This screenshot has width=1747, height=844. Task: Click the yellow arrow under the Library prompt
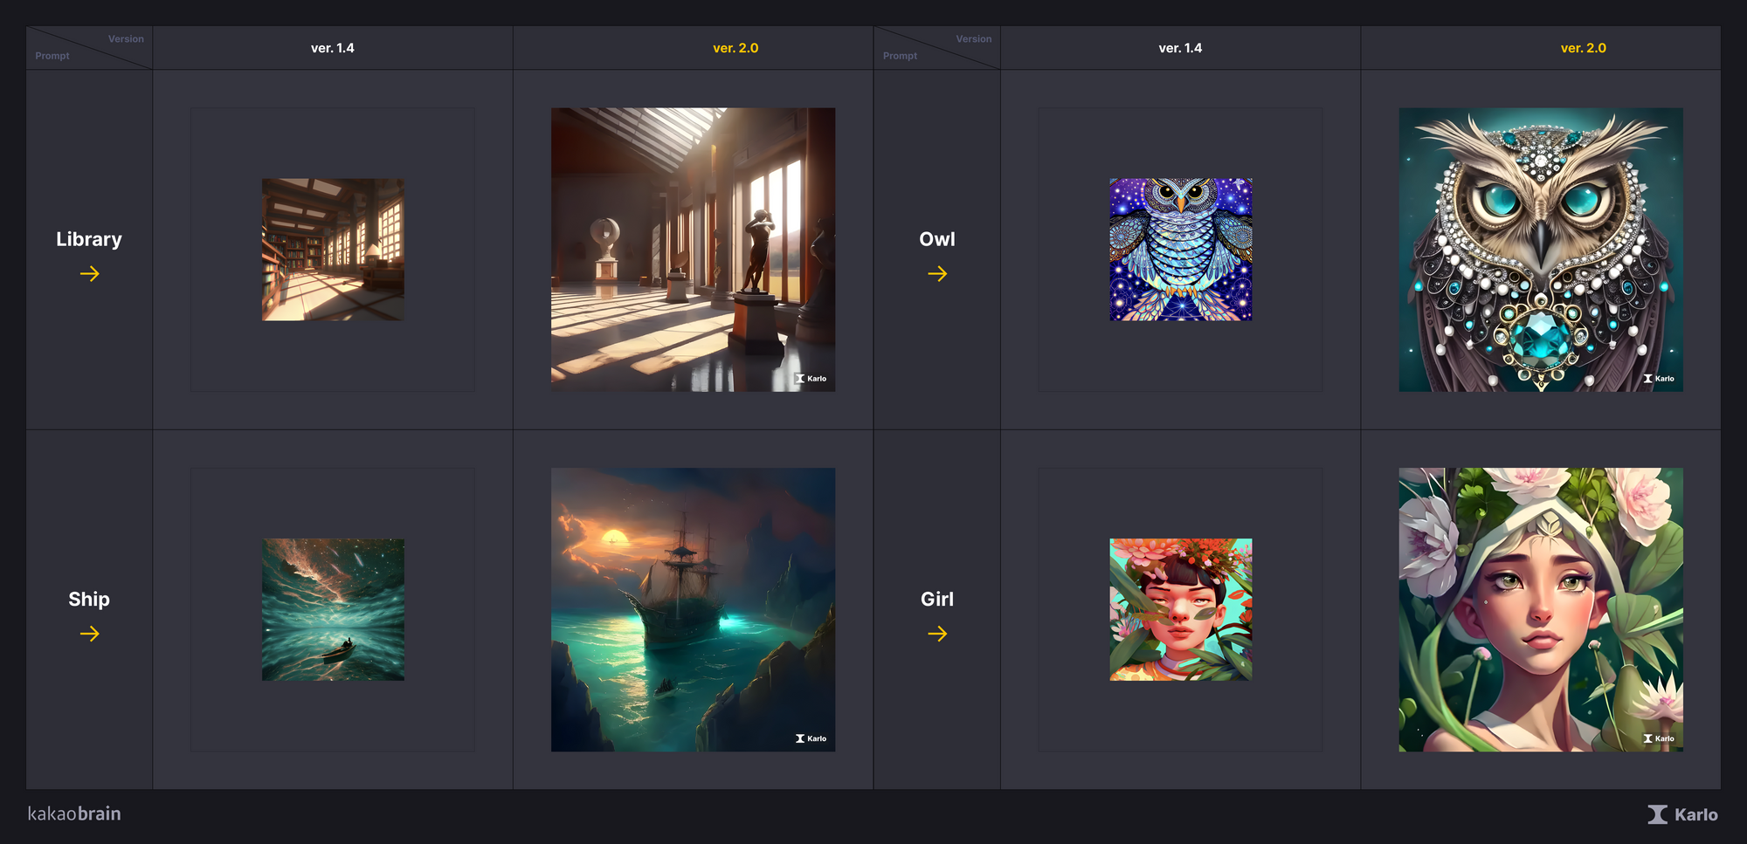tap(89, 273)
